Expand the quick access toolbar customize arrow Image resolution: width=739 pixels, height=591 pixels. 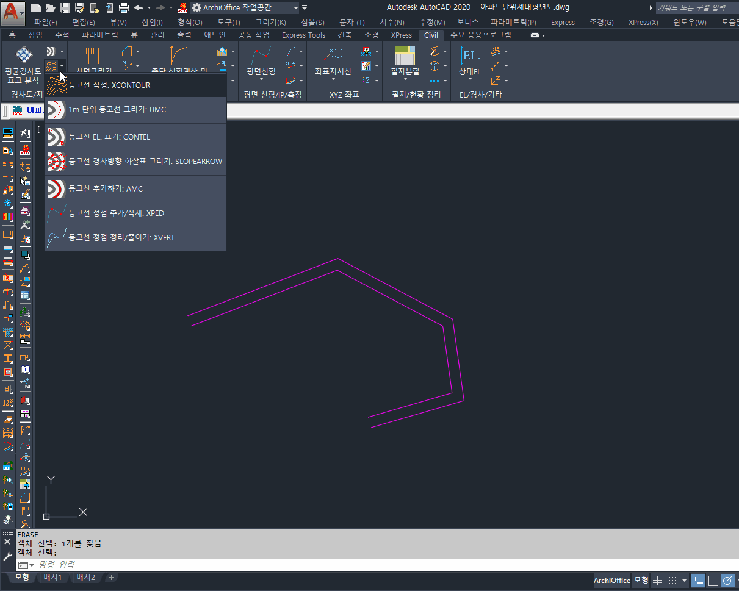click(305, 8)
